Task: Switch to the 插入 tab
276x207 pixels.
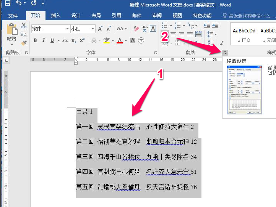Action: click(x=56, y=16)
